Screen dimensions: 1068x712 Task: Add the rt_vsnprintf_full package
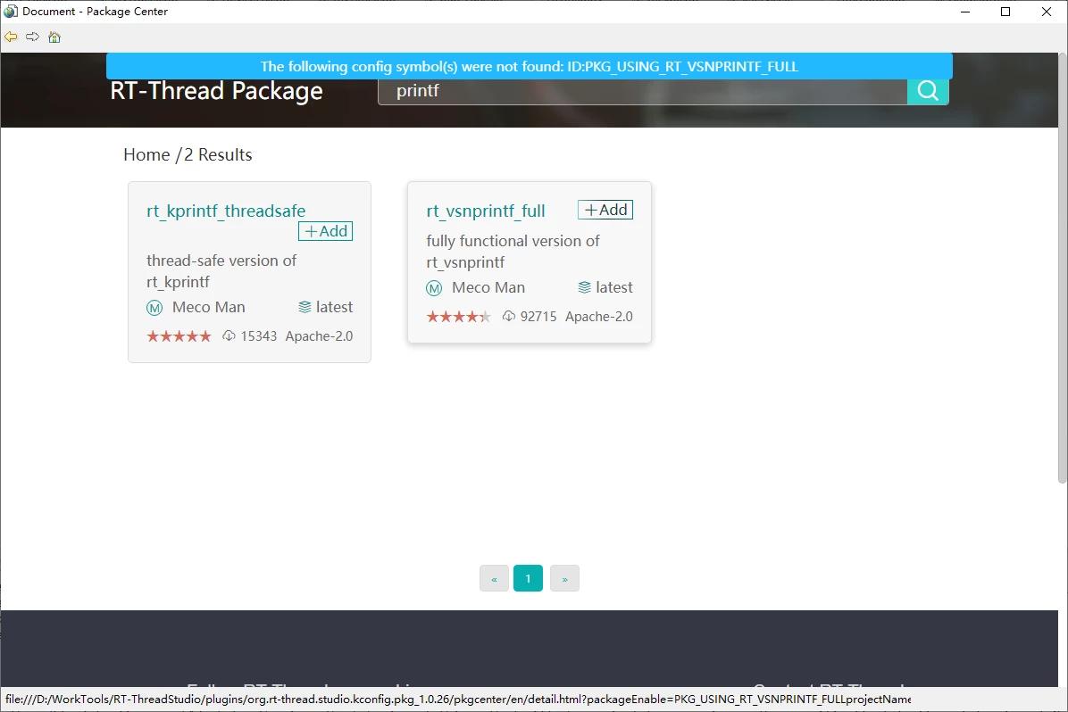[x=605, y=210]
